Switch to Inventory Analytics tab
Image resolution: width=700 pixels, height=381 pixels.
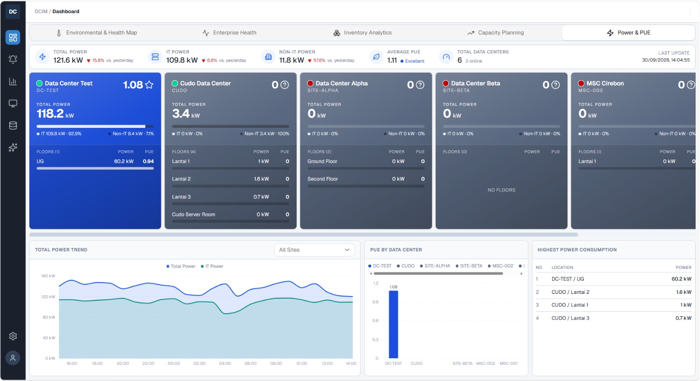(362, 33)
